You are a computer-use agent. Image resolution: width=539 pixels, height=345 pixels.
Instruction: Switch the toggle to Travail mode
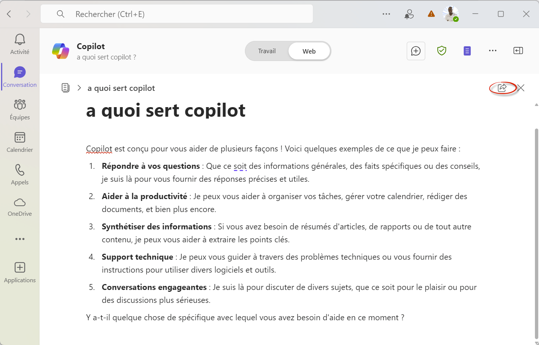267,51
